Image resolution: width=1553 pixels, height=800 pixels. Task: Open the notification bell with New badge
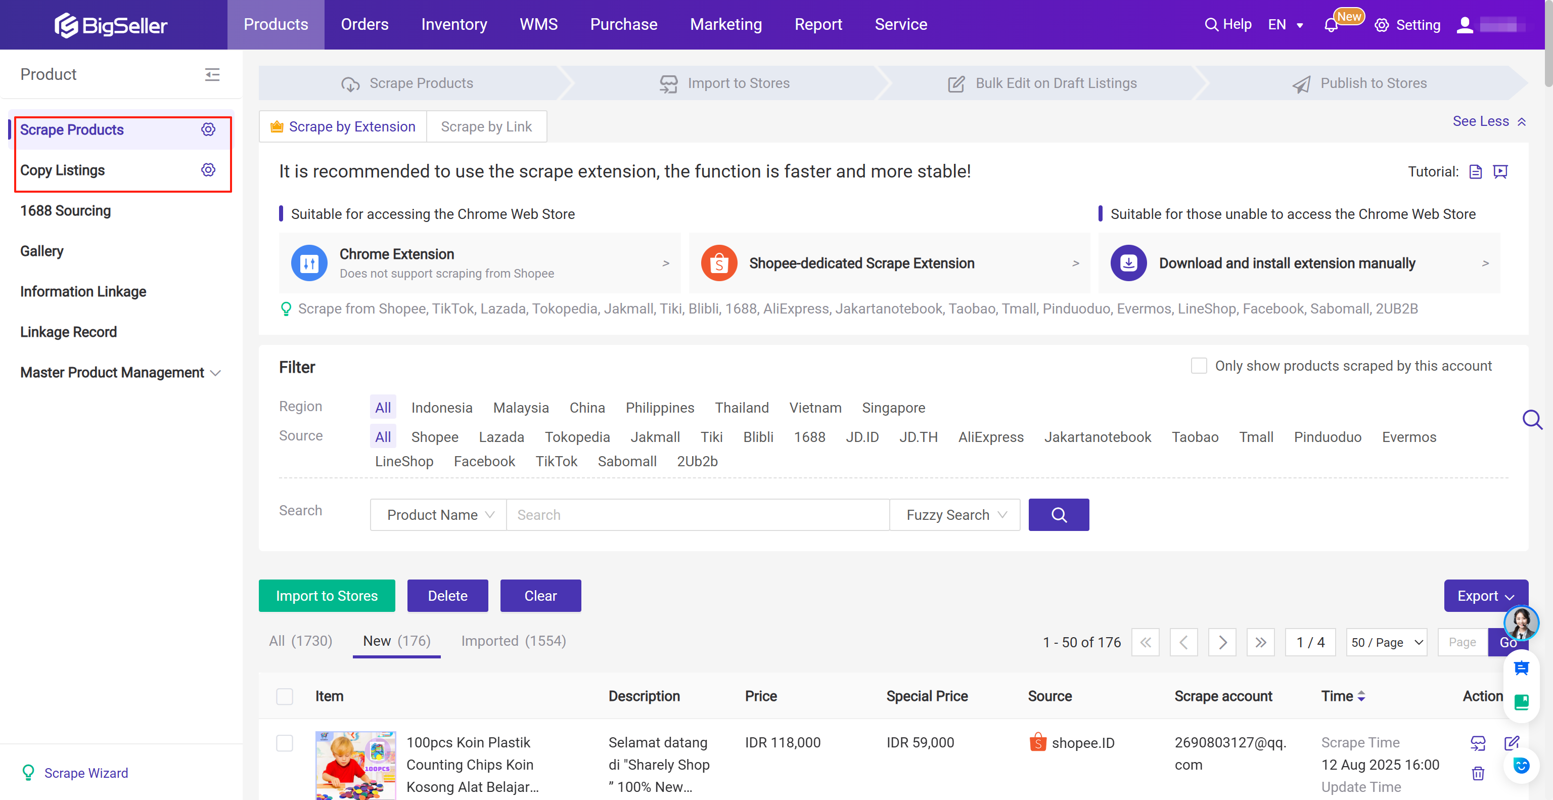1333,24
